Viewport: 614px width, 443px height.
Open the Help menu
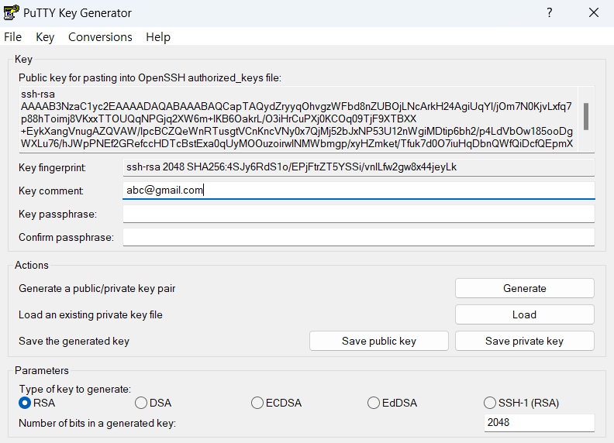click(158, 36)
